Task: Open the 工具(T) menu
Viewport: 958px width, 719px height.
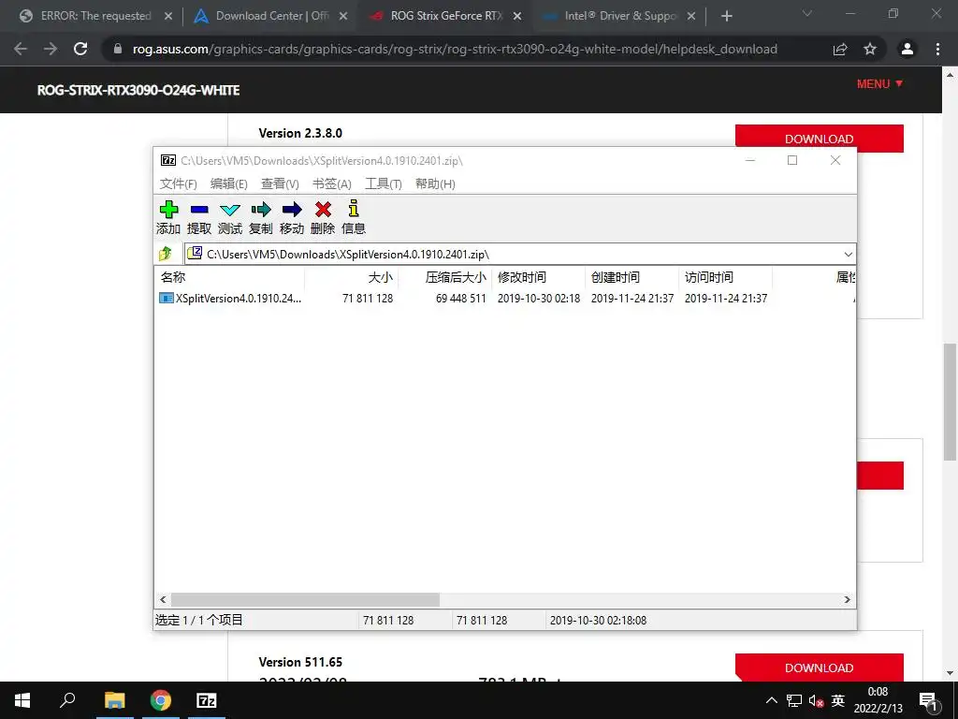Action: (383, 184)
